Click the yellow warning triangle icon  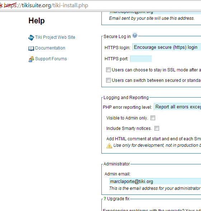click(x=109, y=146)
